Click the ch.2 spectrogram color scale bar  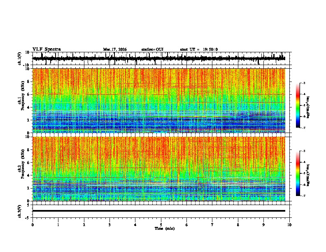298,173
